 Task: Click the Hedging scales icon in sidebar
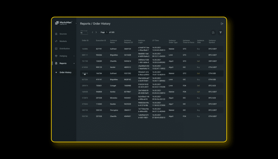point(56,56)
